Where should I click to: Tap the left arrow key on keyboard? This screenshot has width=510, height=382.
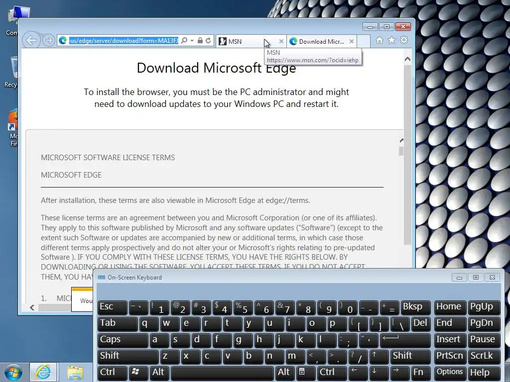tap(358, 373)
